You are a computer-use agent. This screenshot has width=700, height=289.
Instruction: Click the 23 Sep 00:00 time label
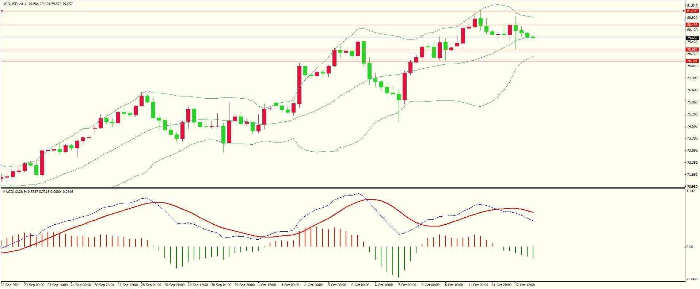[34, 285]
